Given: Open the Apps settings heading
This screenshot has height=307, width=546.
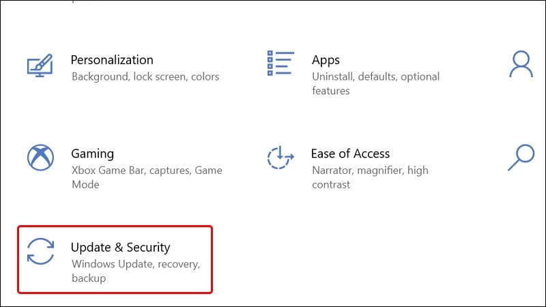Looking at the screenshot, I should tap(326, 60).
